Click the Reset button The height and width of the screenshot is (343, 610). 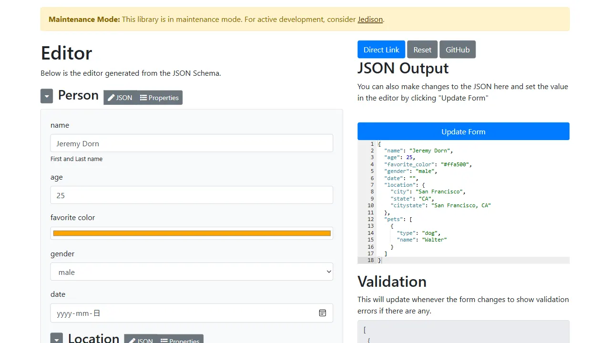(x=422, y=50)
